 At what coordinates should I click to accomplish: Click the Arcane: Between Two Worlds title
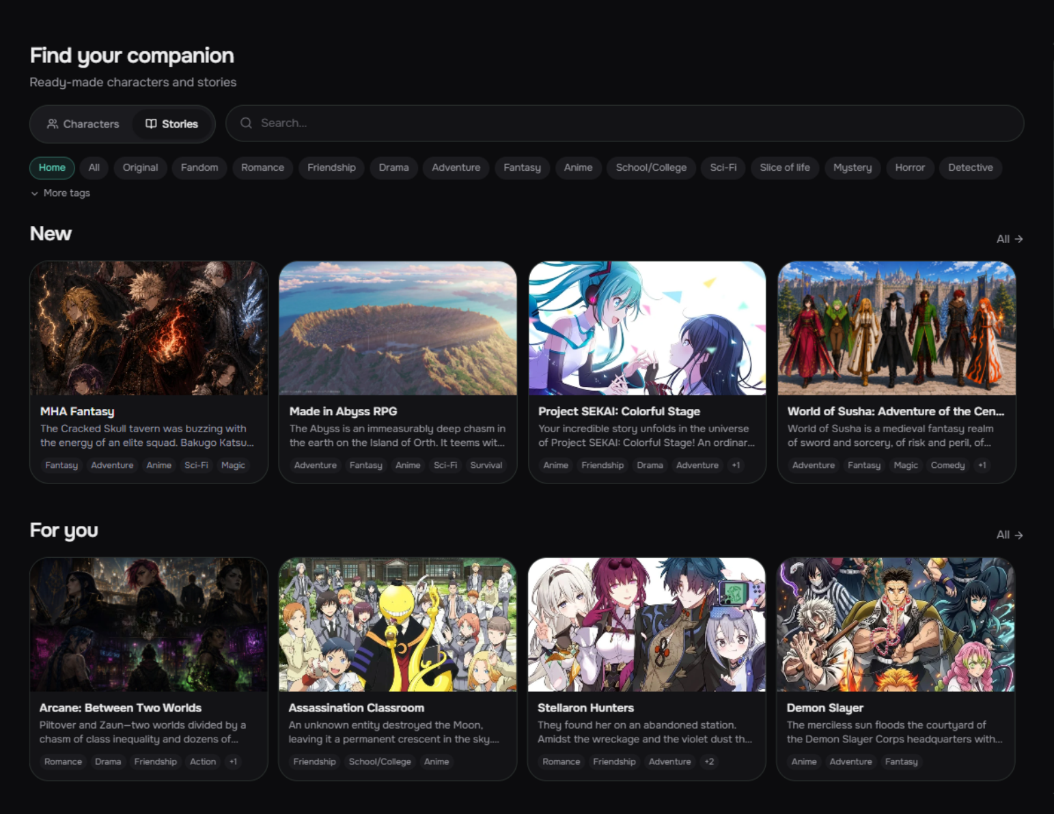tap(120, 707)
